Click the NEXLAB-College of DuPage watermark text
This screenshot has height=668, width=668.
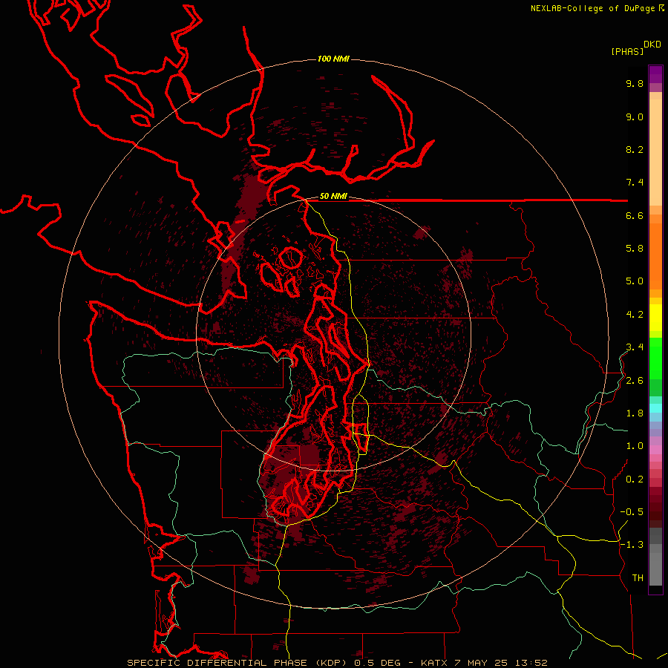tap(592, 8)
